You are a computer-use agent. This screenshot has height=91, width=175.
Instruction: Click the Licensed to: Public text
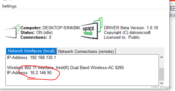click(122, 37)
